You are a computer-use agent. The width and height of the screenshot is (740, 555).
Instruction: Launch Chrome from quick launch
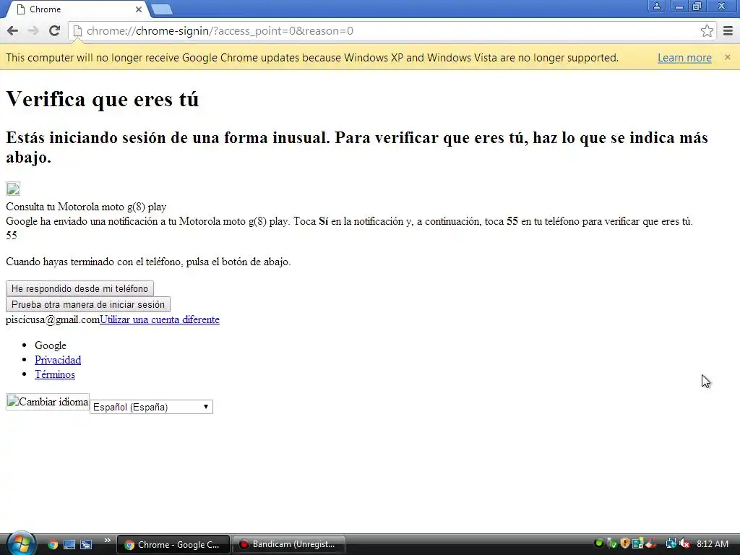click(53, 545)
